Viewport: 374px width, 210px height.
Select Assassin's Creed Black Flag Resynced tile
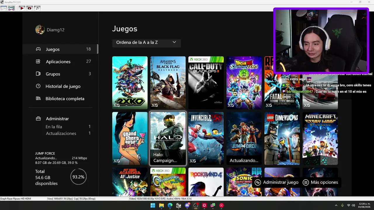tap(168, 83)
